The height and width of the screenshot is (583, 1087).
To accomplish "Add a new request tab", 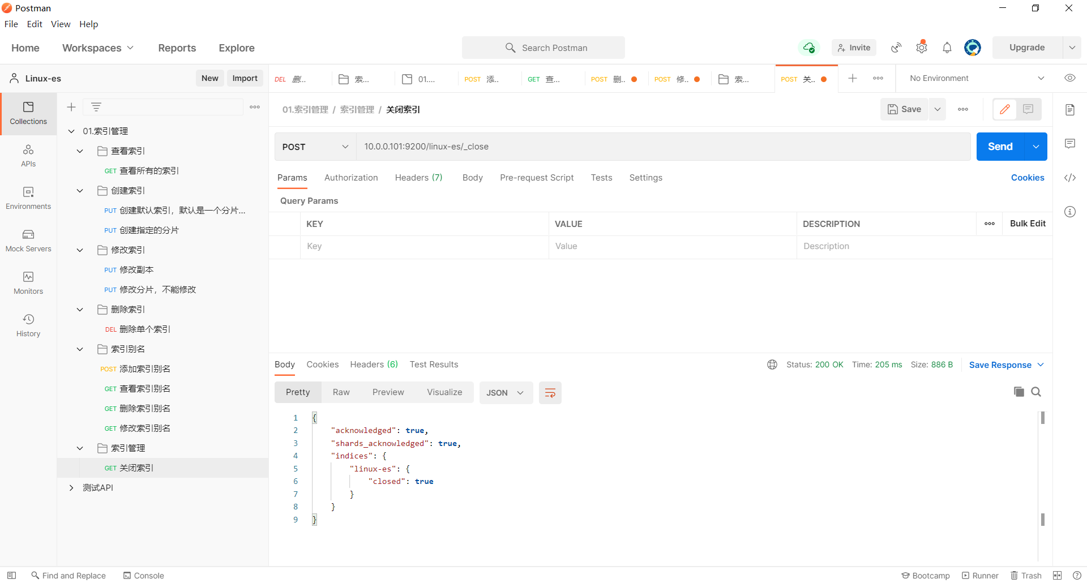I will pyautogui.click(x=853, y=78).
